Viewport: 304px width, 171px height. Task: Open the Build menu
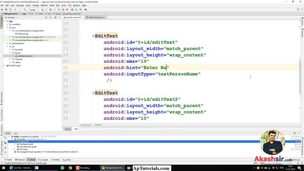click(52, 5)
